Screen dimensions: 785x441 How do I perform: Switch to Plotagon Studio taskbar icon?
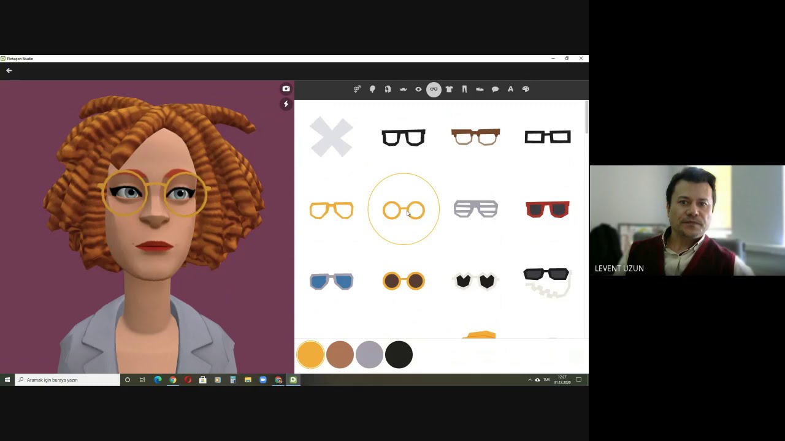click(x=293, y=380)
